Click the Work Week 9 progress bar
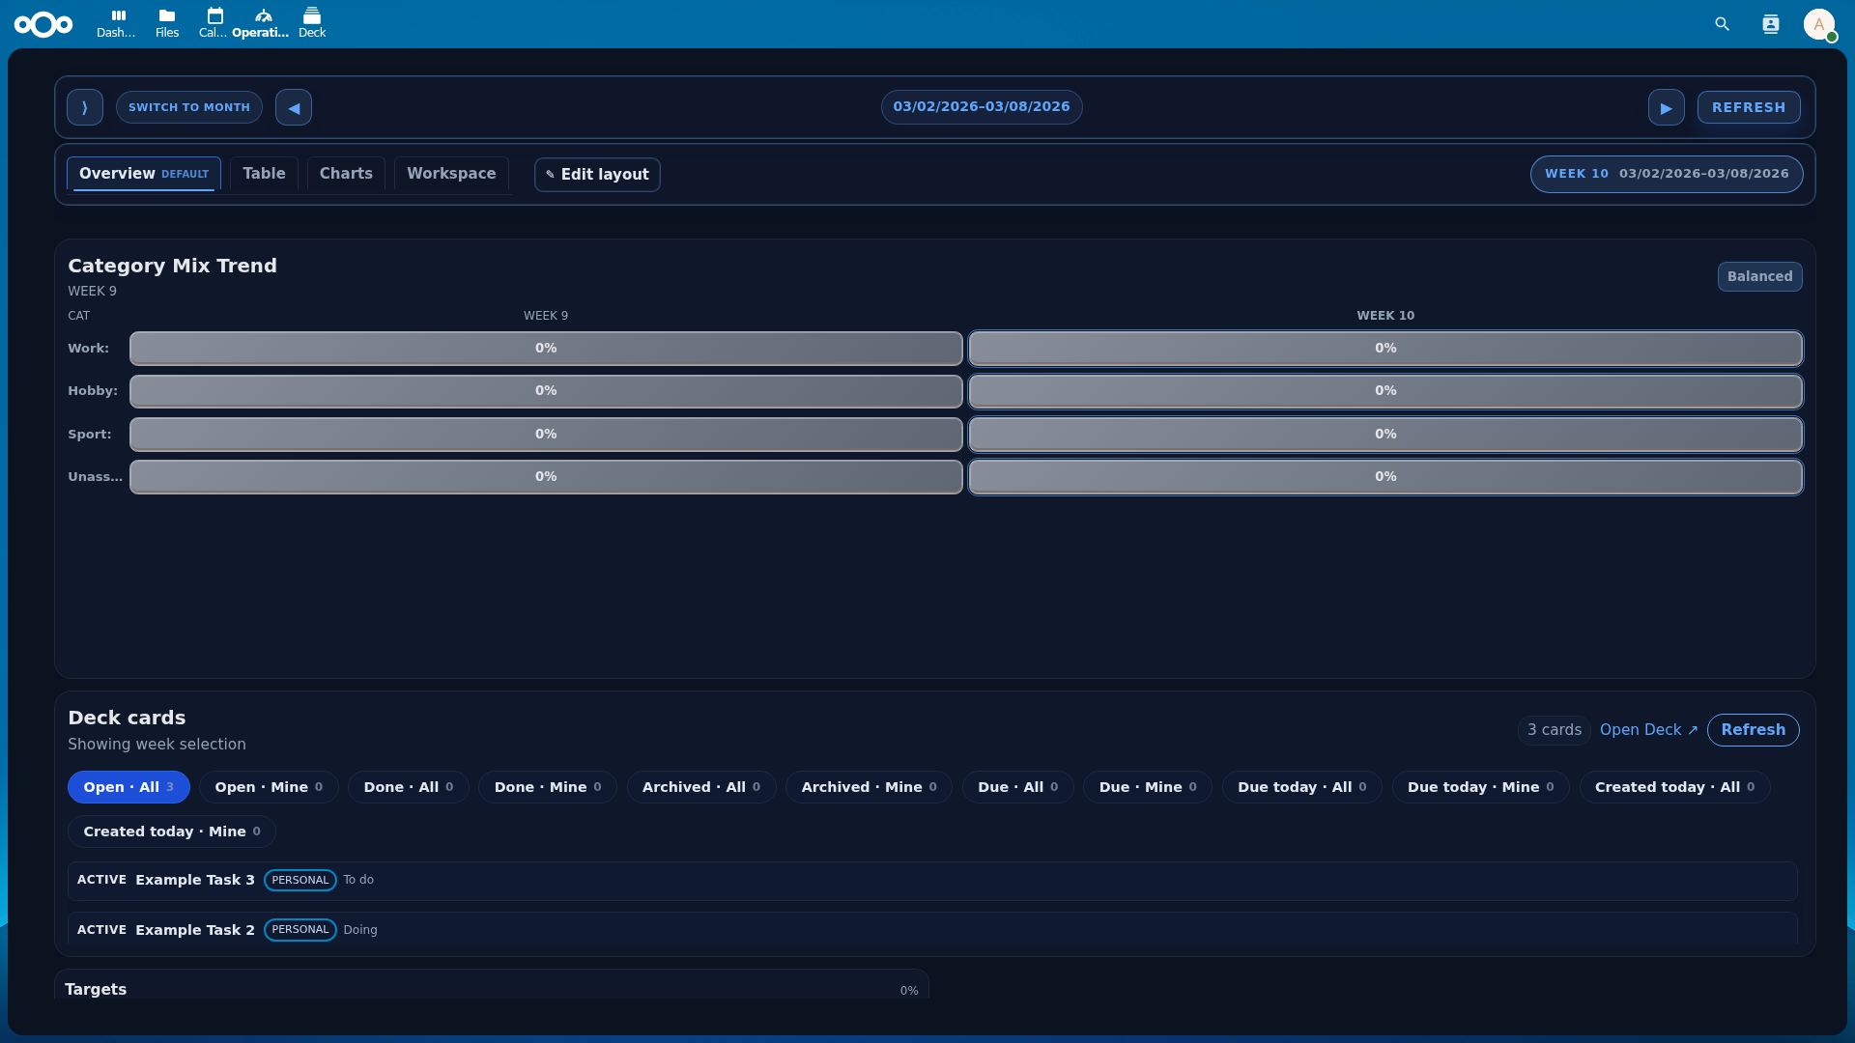The image size is (1855, 1043). click(545, 348)
